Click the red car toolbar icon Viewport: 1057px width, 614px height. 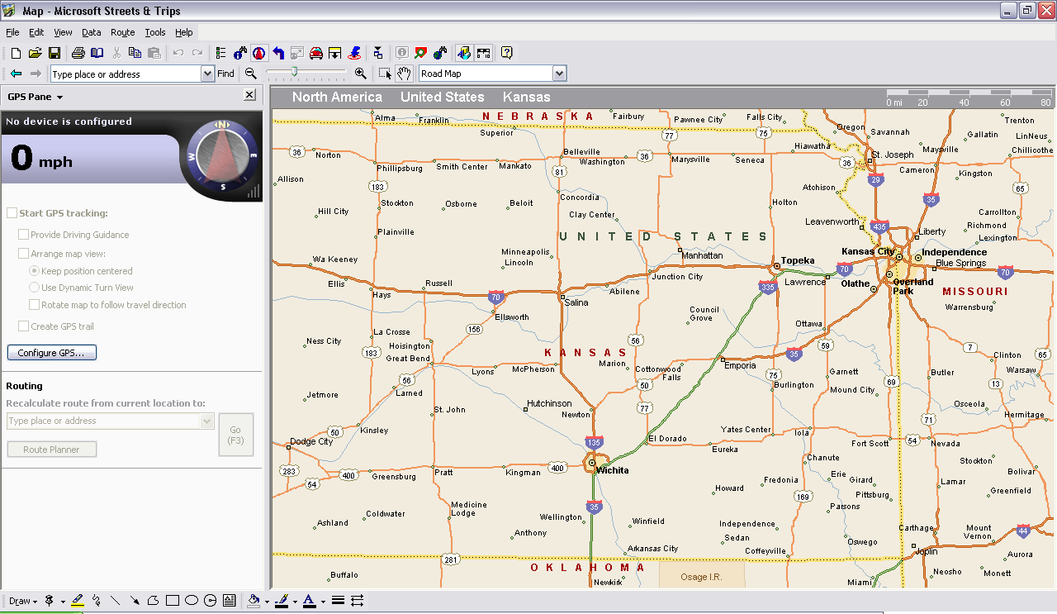coord(316,53)
